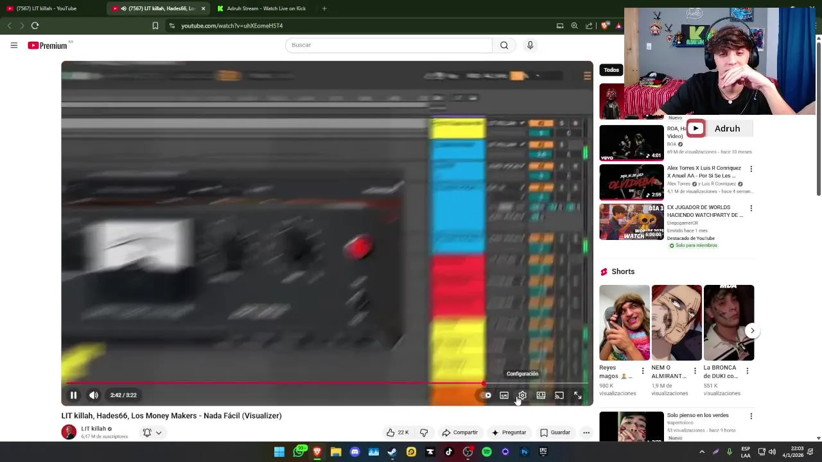Viewport: 822px width, 462px height.
Task: Open Solo pienso en los verdes video
Action: (697, 415)
